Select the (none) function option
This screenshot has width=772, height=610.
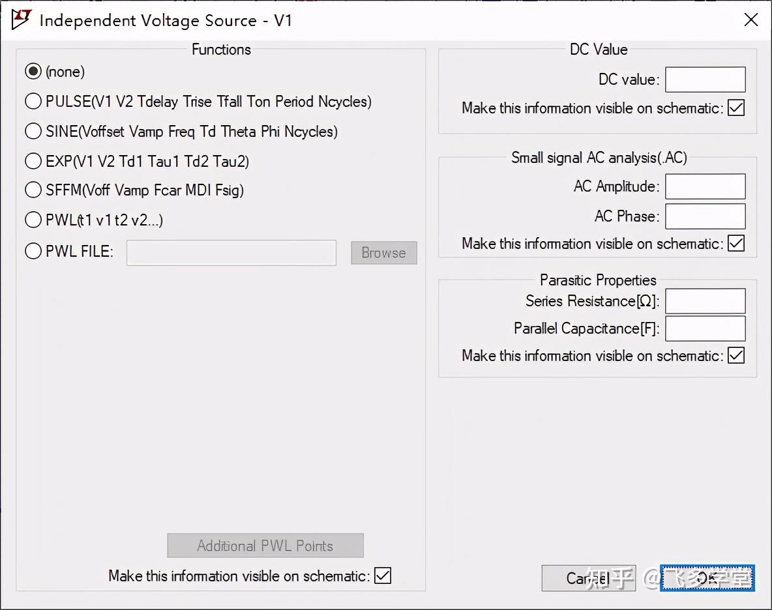(x=33, y=72)
